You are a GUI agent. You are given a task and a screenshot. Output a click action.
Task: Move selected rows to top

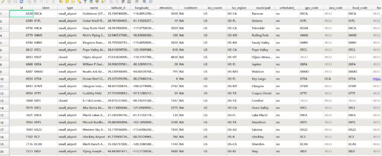[91, 1]
